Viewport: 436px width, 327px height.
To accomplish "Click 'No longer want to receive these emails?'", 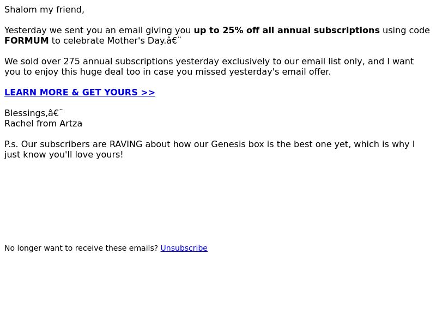I will click(x=81, y=248).
